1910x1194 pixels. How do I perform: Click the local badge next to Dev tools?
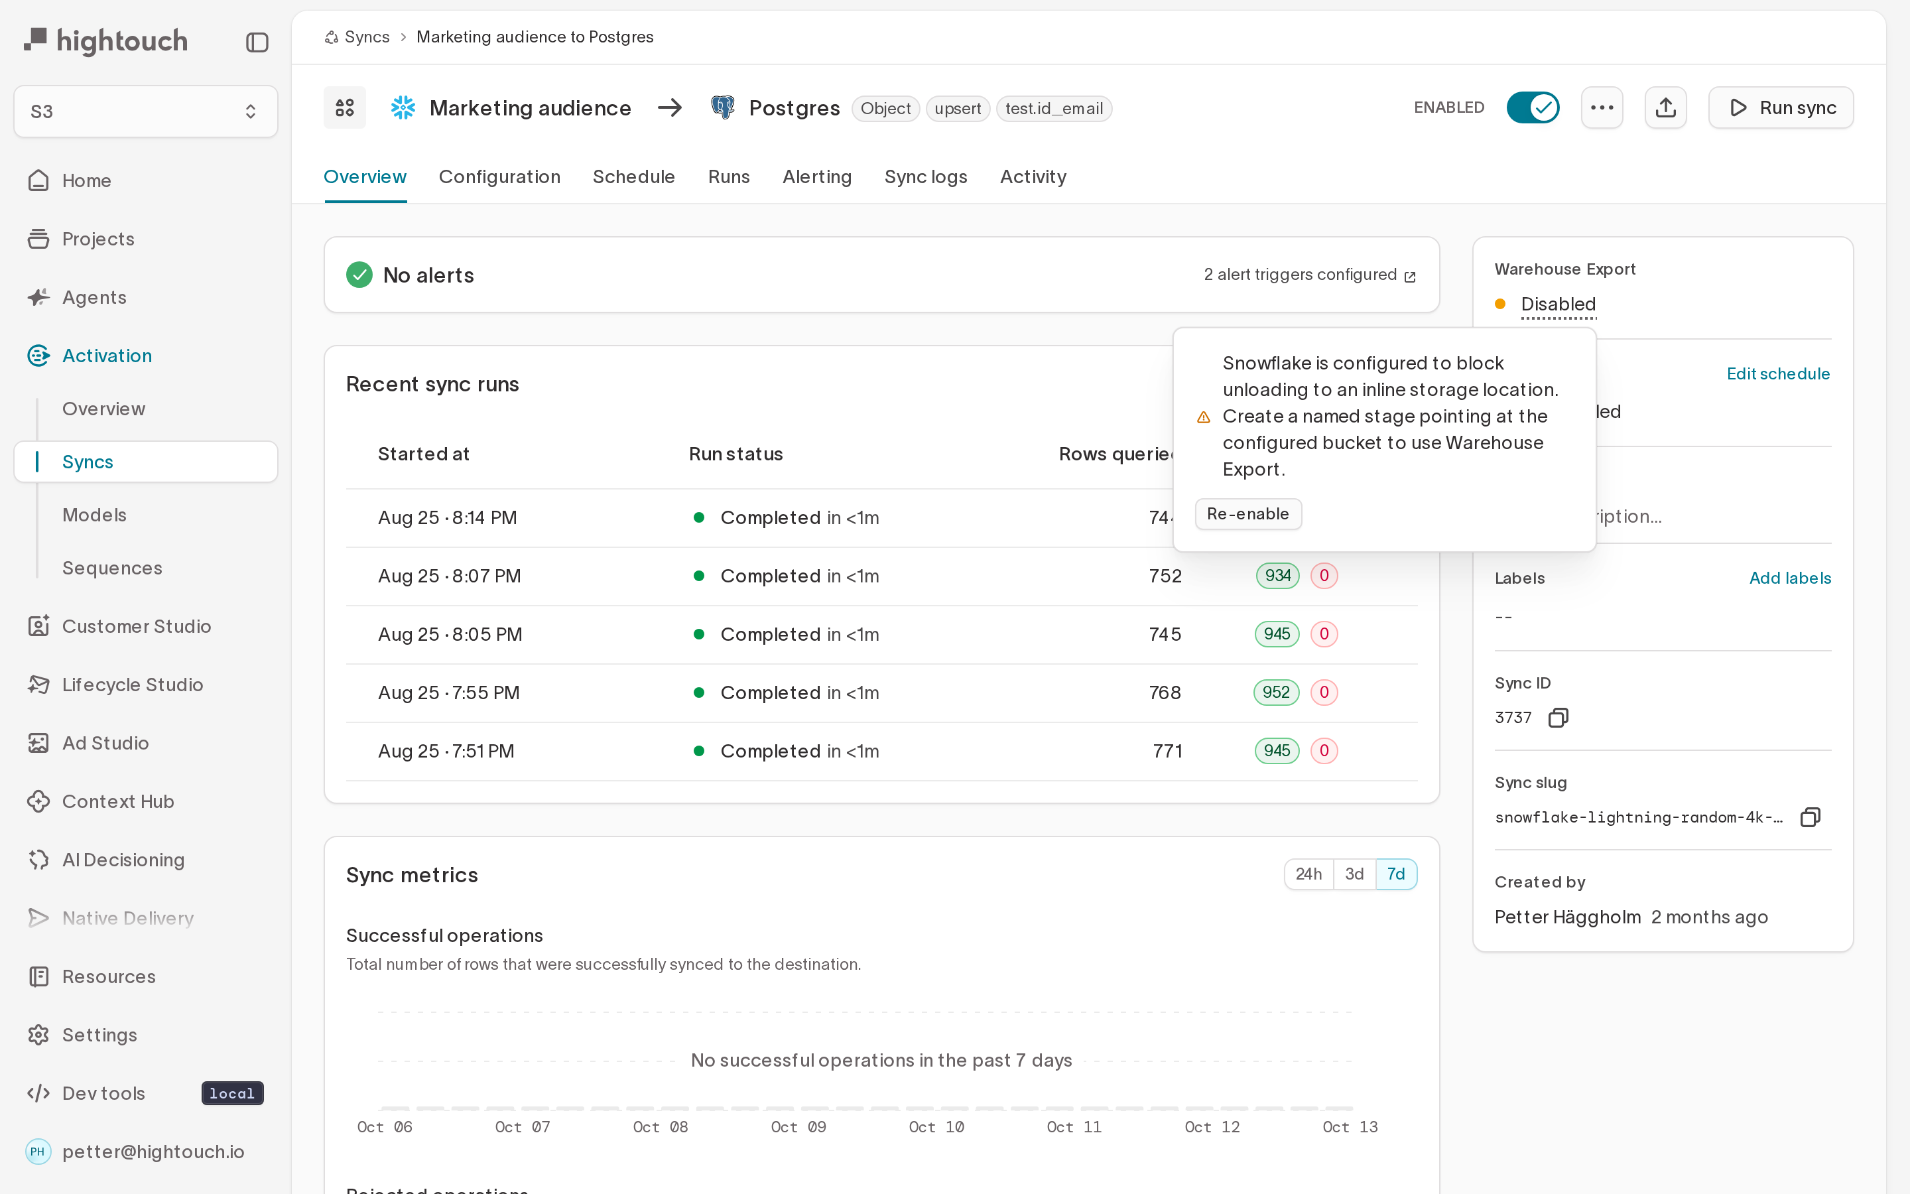coord(232,1094)
